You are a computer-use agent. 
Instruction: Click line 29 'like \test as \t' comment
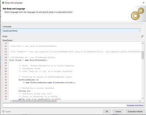pyautogui.click(x=46, y=71)
